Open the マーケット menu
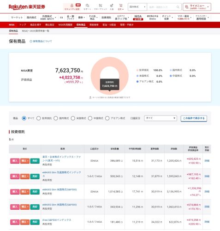This screenshot has width=220, height=231. point(17,18)
